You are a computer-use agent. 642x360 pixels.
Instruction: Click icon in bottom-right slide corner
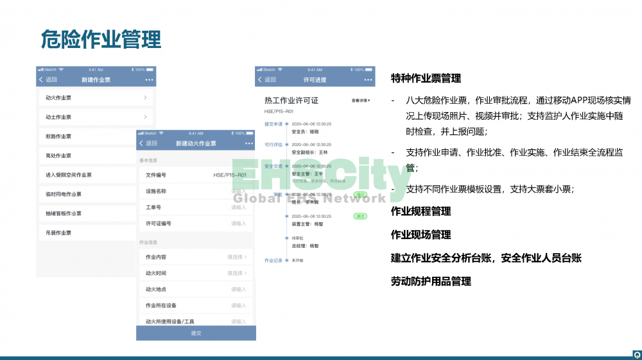tap(637, 354)
